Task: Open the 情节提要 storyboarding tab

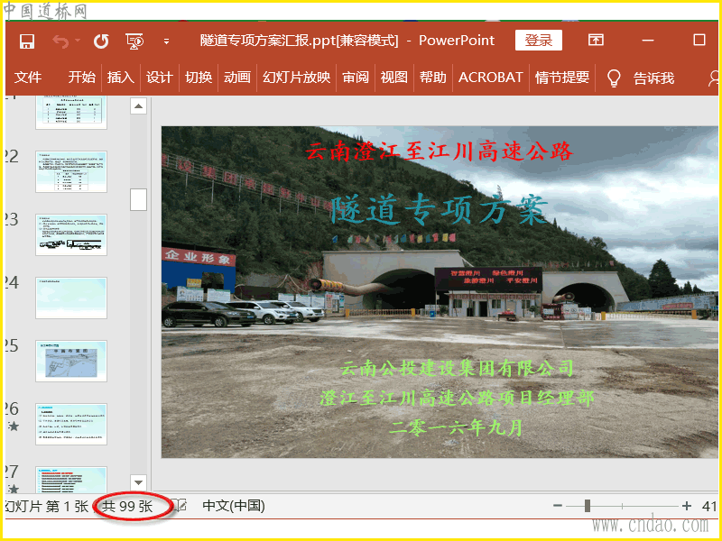Action: 562,77
